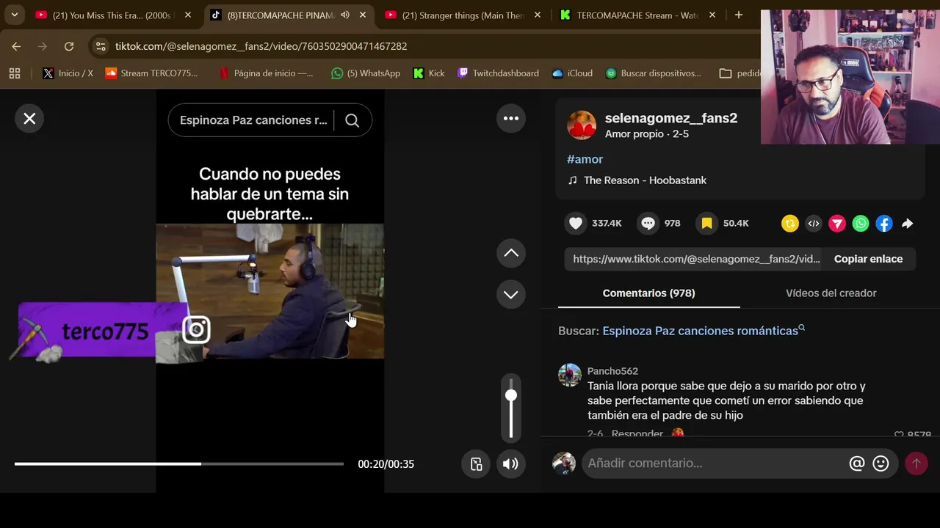
Task: Like the video with heart icon
Action: [x=576, y=224]
